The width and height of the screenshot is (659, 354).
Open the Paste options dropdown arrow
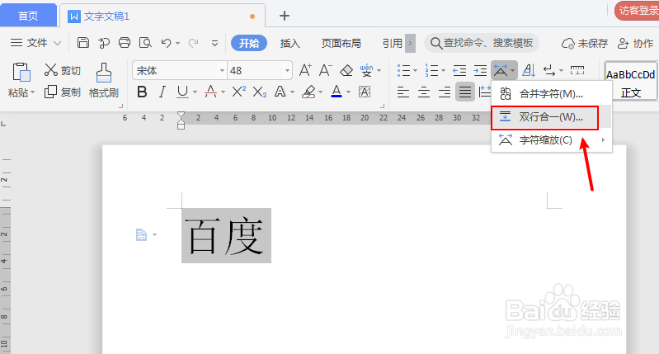point(33,92)
